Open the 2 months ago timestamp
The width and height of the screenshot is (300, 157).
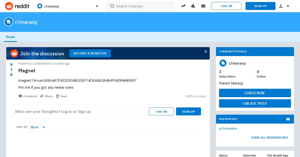click(x=60, y=64)
